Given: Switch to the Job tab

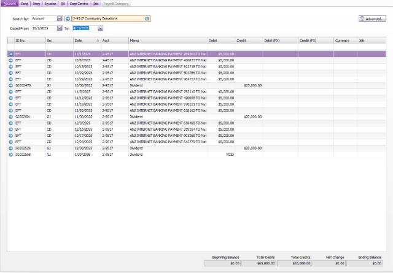Looking at the screenshot, I should click(x=96, y=4).
